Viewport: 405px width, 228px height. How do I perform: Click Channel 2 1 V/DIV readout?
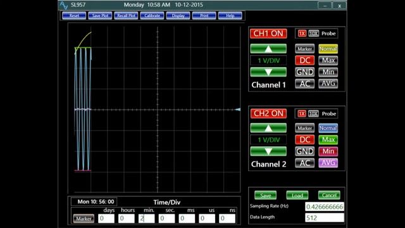[268, 140]
